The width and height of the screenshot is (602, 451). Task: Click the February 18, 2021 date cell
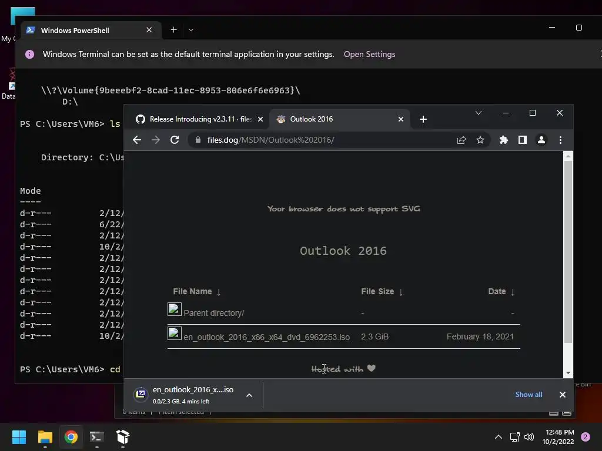(x=480, y=336)
